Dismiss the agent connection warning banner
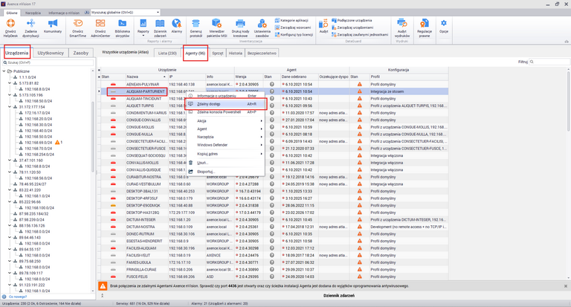 click(x=566, y=286)
